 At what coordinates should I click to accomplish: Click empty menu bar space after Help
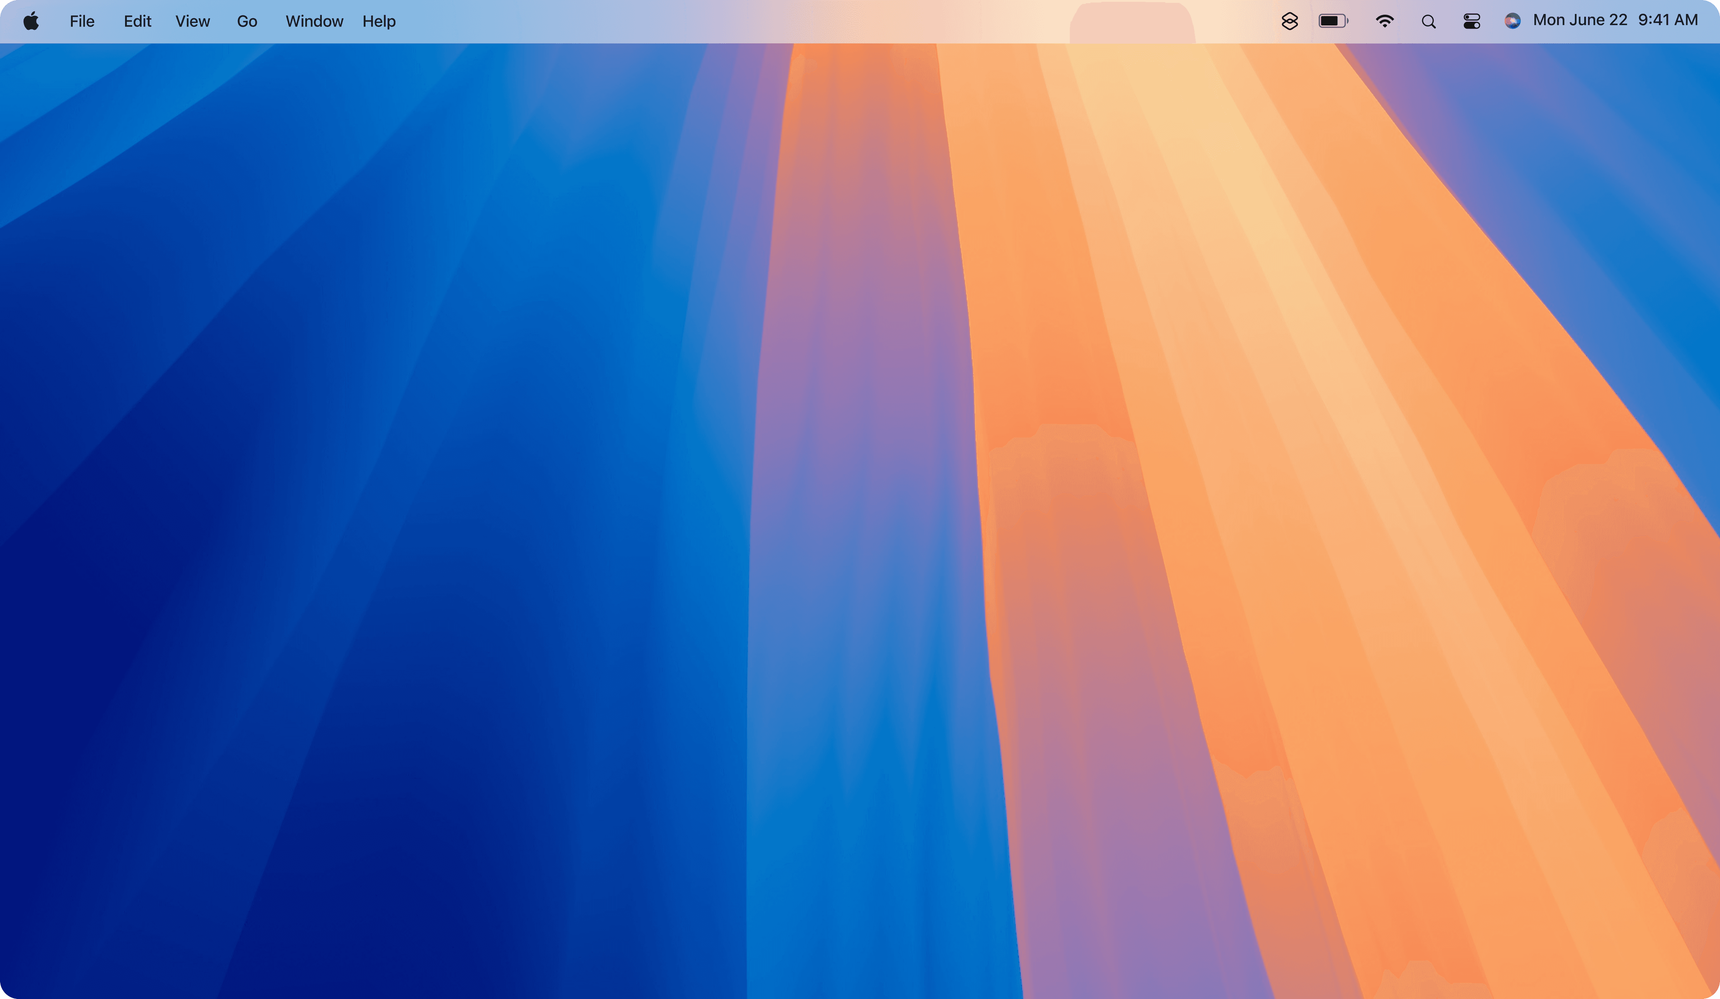683,21
